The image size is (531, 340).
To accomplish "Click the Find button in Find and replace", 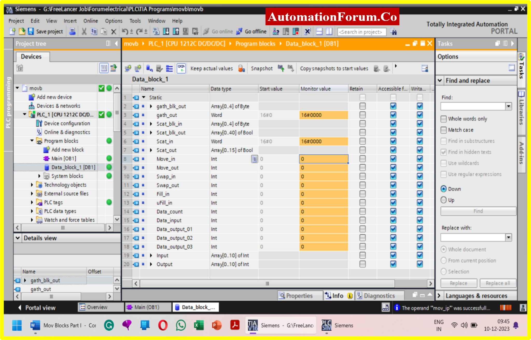I will coord(478,211).
